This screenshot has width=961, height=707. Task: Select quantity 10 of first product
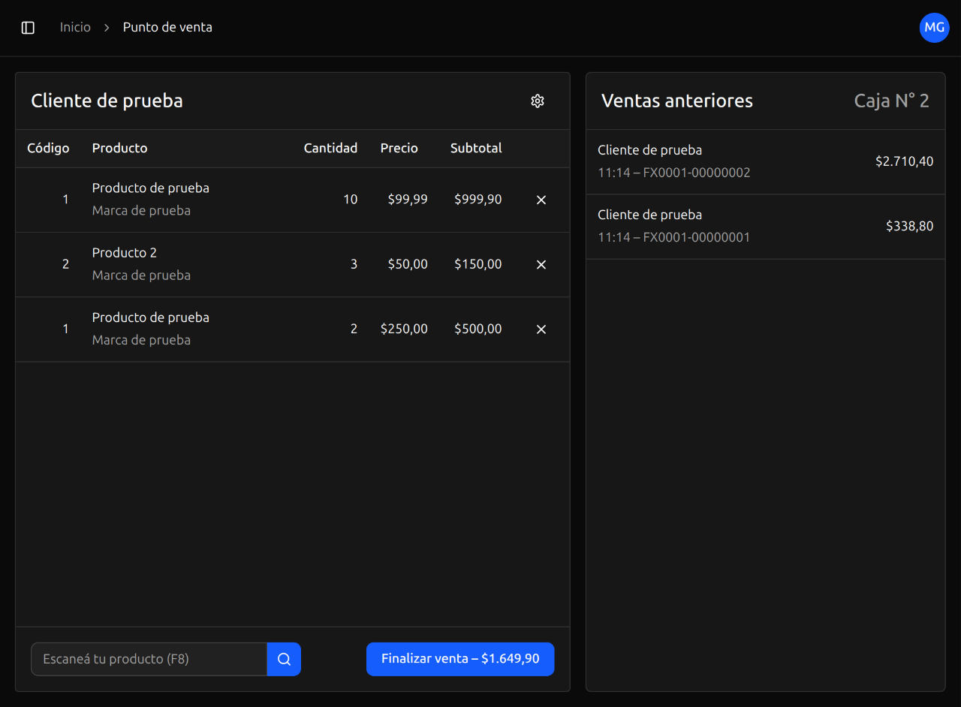350,200
